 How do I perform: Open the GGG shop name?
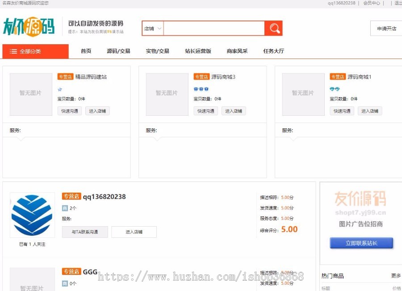point(90,272)
